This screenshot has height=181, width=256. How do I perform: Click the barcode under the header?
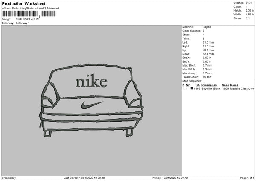(x=29, y=14)
